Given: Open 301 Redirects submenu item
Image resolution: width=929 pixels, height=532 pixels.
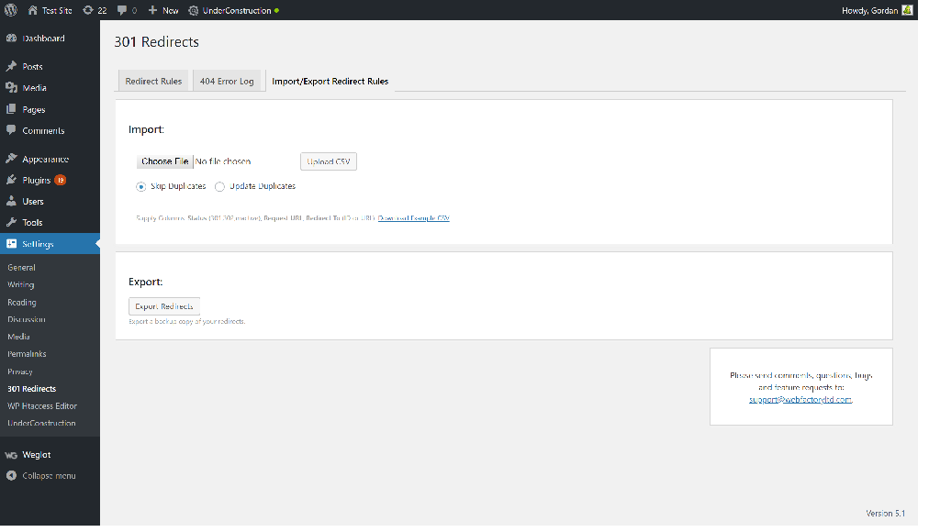Looking at the screenshot, I should 31,389.
